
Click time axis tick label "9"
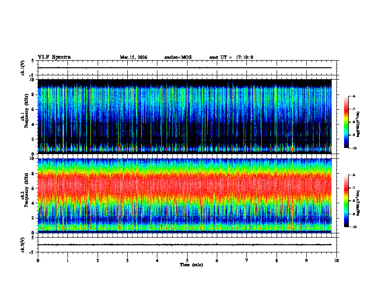point(306,261)
